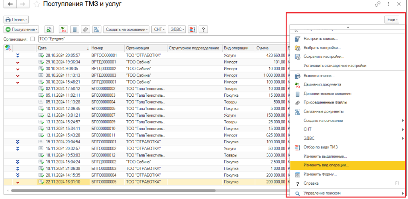
Task: Choose Изменить вид операции... menu item
Action: [326, 165]
